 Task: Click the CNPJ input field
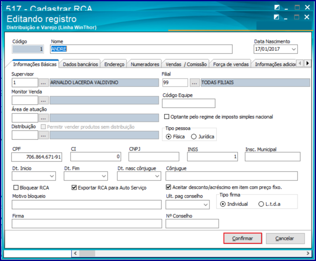154,157
